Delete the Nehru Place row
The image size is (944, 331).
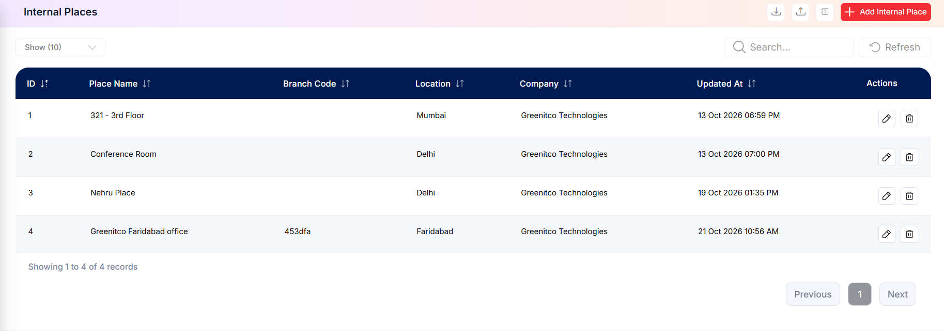coord(909,196)
